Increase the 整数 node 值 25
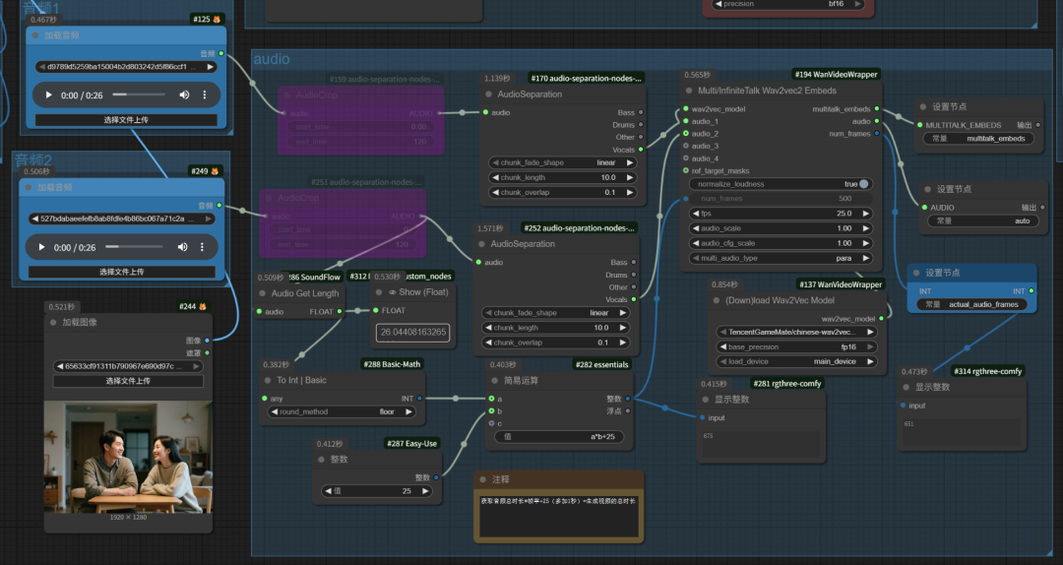 425,491
